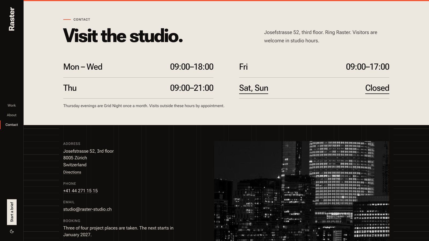Click the underlined Sat, Sun label
This screenshot has height=241, width=429.
click(x=254, y=88)
